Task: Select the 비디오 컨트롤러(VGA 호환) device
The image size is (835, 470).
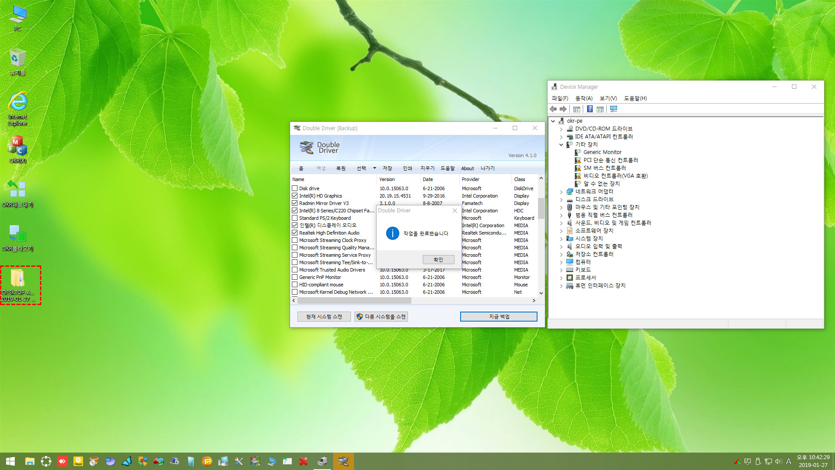Action: click(615, 176)
